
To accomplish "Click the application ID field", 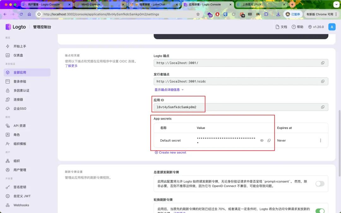I will (x=241, y=107).
